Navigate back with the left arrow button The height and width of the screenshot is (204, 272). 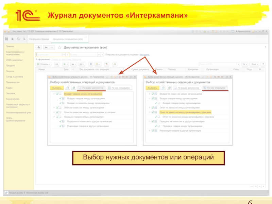46,47
